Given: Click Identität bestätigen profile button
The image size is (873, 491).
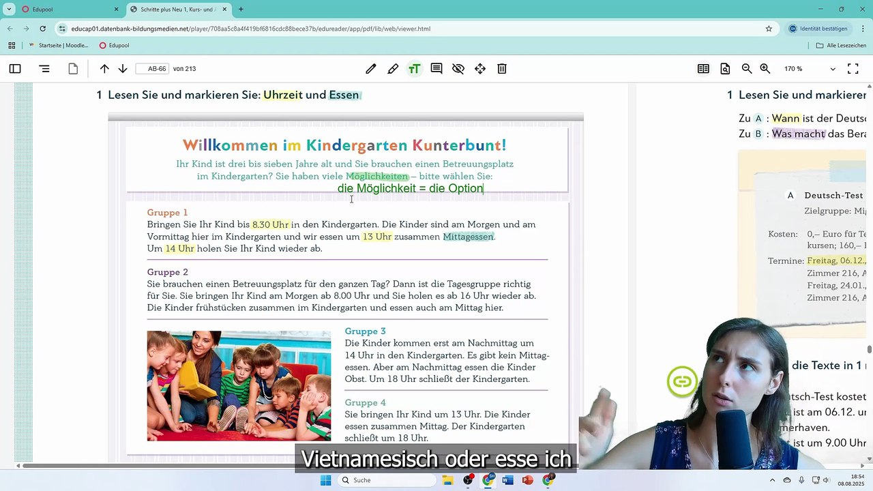Looking at the screenshot, I should pos(819,29).
